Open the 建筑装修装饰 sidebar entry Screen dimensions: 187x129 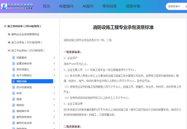pyautogui.click(x=23, y=117)
